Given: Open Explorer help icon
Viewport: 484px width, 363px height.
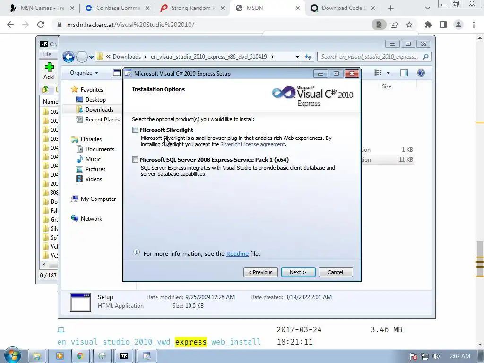Looking at the screenshot, I should coord(421,73).
